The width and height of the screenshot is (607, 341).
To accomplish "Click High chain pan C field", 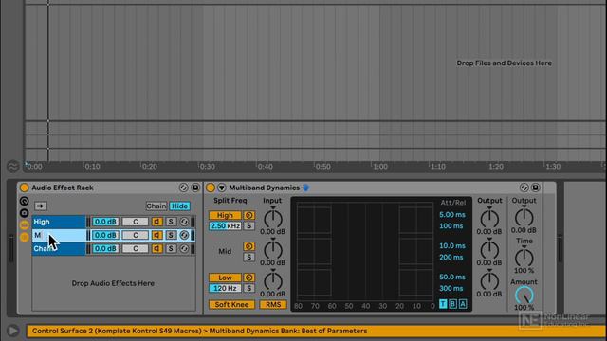I will (x=135, y=222).
